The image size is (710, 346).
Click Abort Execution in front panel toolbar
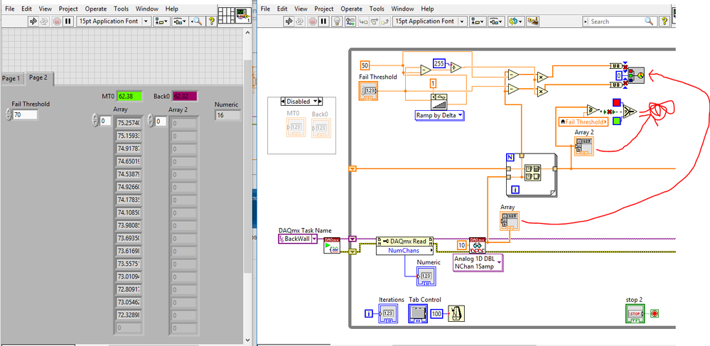[x=57, y=21]
